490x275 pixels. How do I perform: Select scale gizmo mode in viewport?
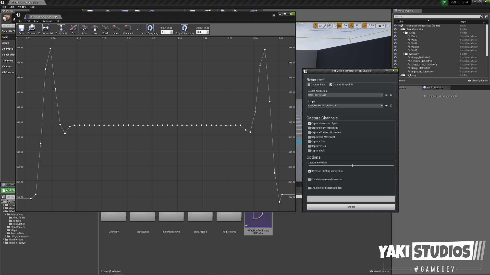coord(325,26)
